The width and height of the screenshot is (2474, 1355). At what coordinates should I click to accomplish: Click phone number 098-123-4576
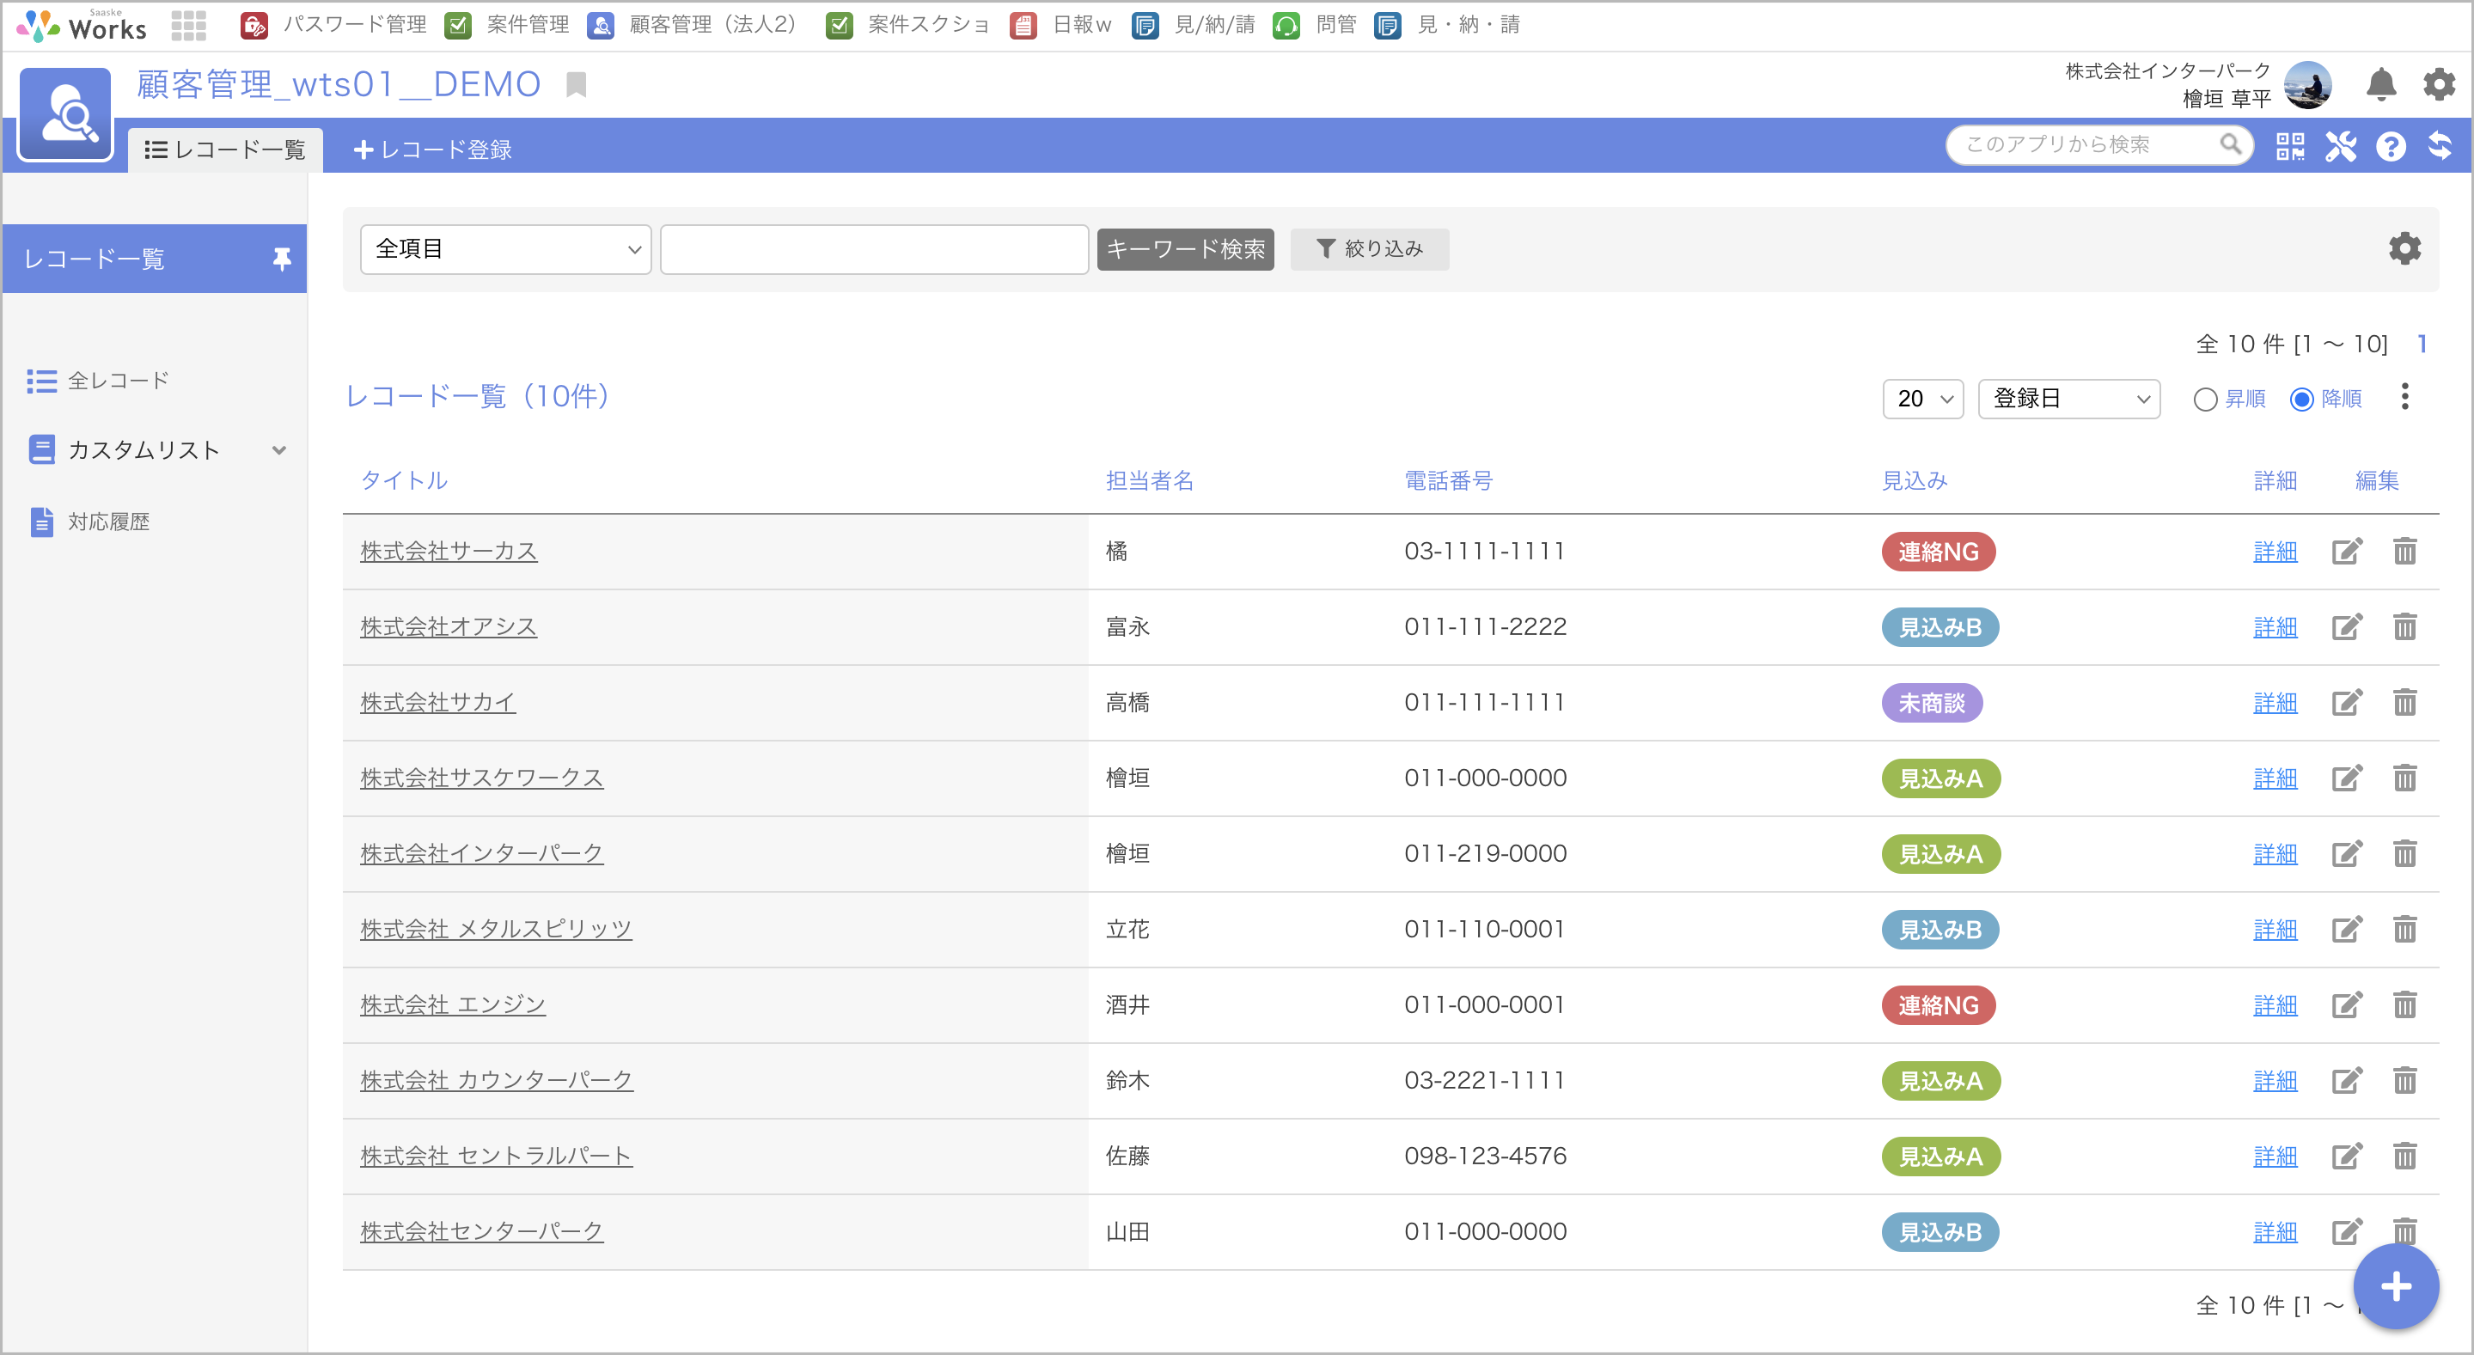pyautogui.click(x=1485, y=1157)
